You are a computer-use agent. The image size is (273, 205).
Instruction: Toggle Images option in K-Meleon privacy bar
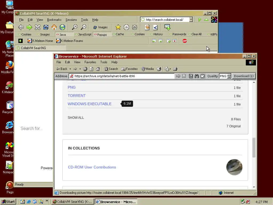tap(43, 34)
